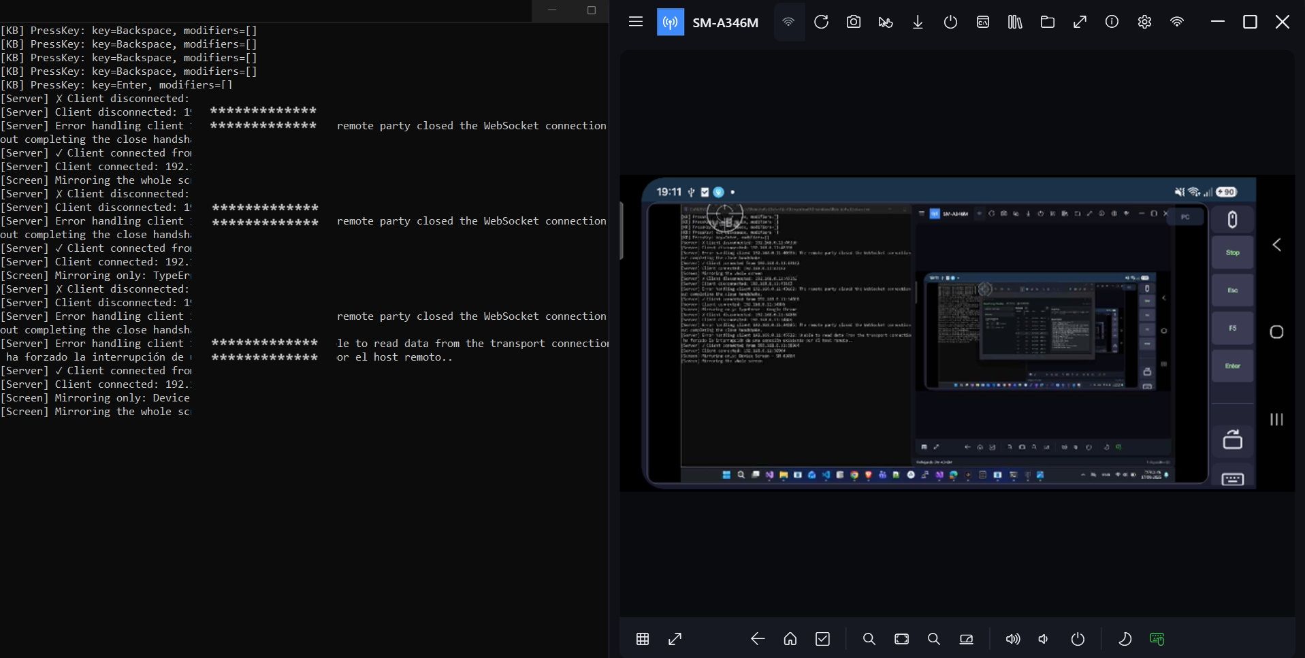Go back using the bottom toolbar arrow

(x=758, y=639)
